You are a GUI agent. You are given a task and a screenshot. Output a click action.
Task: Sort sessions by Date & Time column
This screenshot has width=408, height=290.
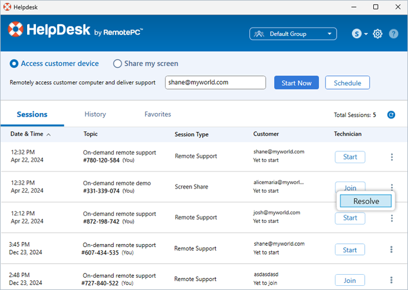(x=30, y=134)
